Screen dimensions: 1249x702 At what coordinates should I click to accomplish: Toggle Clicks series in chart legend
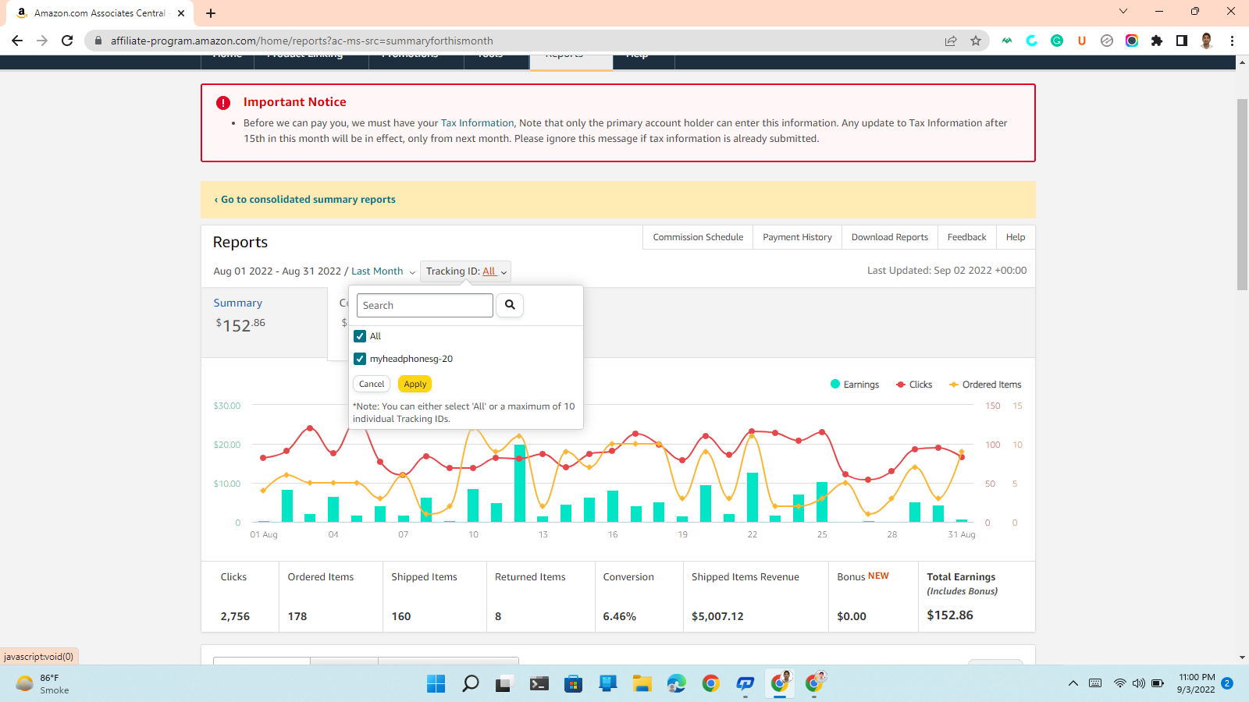click(x=914, y=385)
